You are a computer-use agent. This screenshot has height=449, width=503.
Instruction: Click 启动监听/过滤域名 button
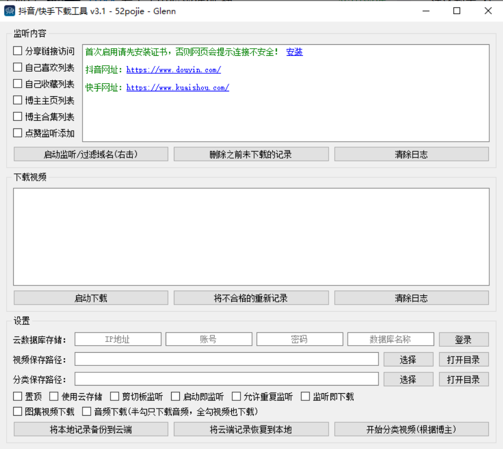pyautogui.click(x=91, y=154)
